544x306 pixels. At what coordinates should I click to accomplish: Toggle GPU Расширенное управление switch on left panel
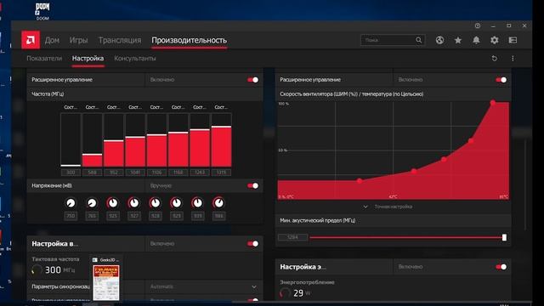coord(253,80)
